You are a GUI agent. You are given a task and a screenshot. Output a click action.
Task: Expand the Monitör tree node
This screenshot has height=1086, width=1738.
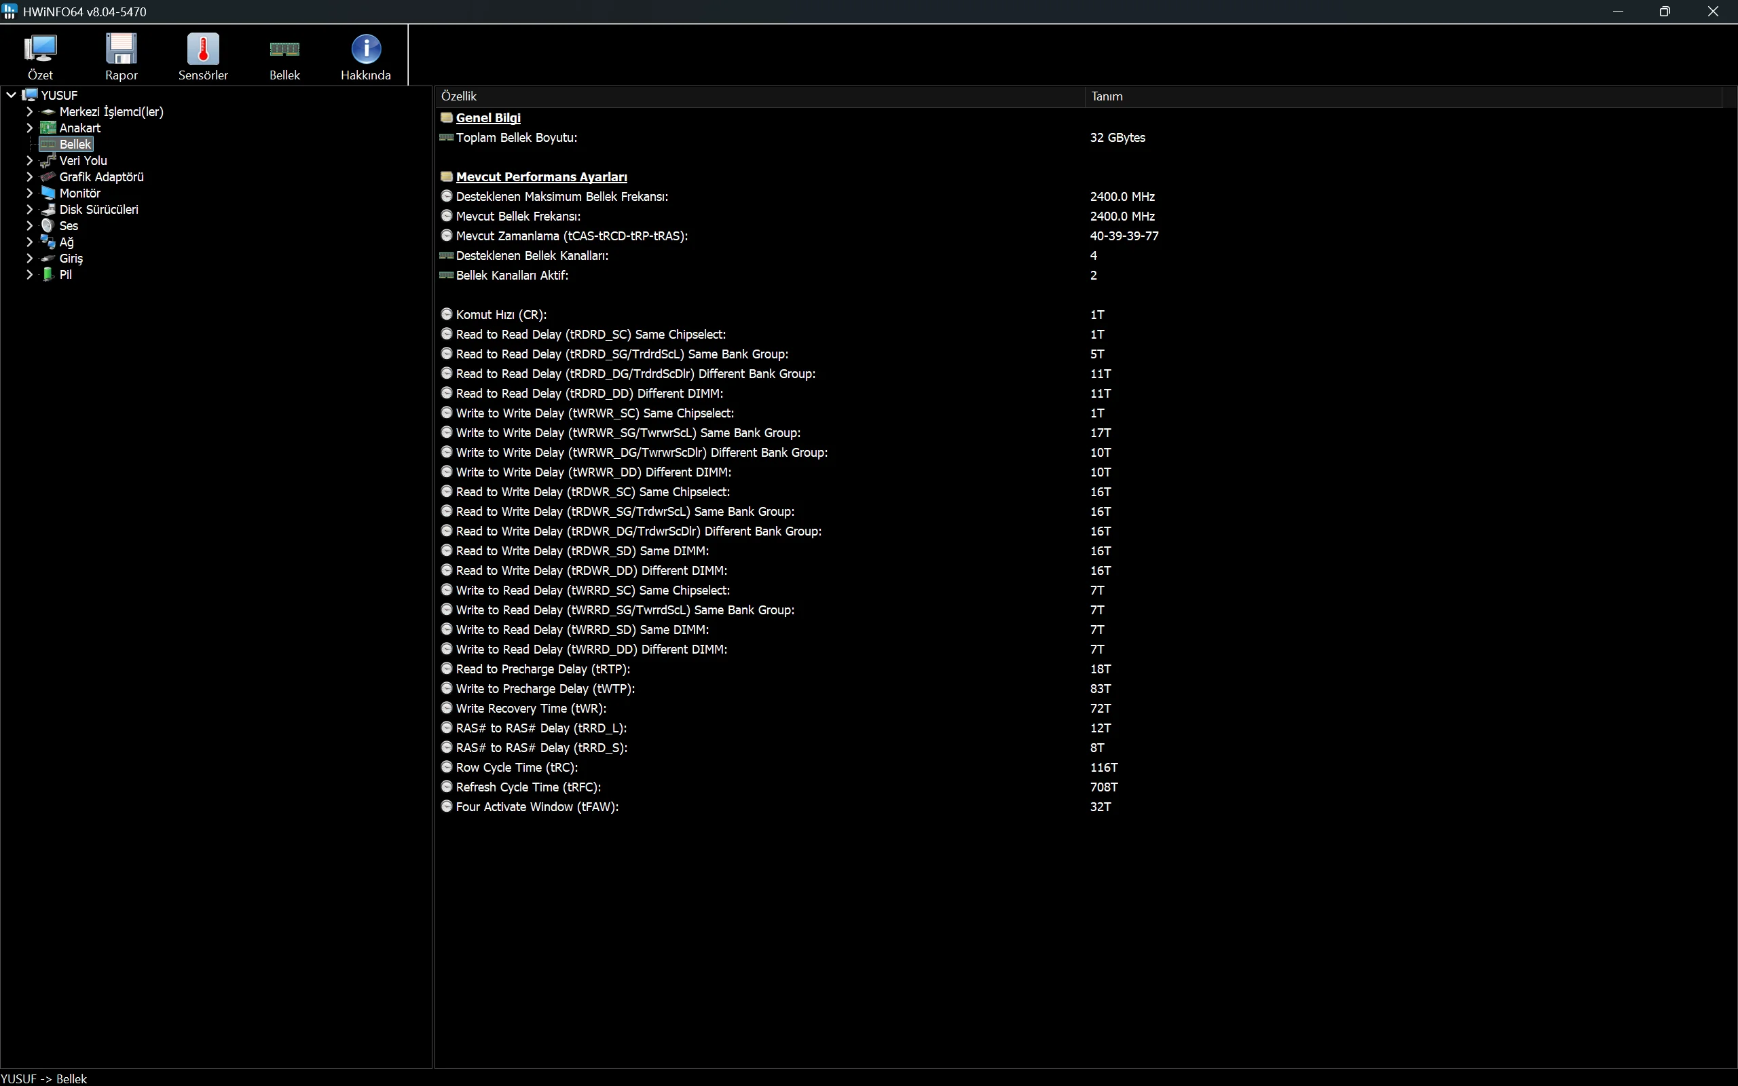(29, 193)
